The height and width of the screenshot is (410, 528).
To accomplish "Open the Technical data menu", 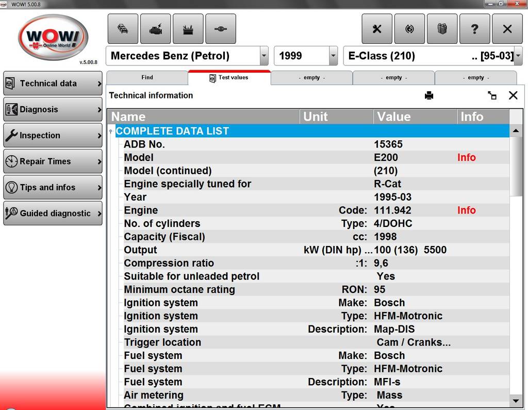I will [53, 83].
